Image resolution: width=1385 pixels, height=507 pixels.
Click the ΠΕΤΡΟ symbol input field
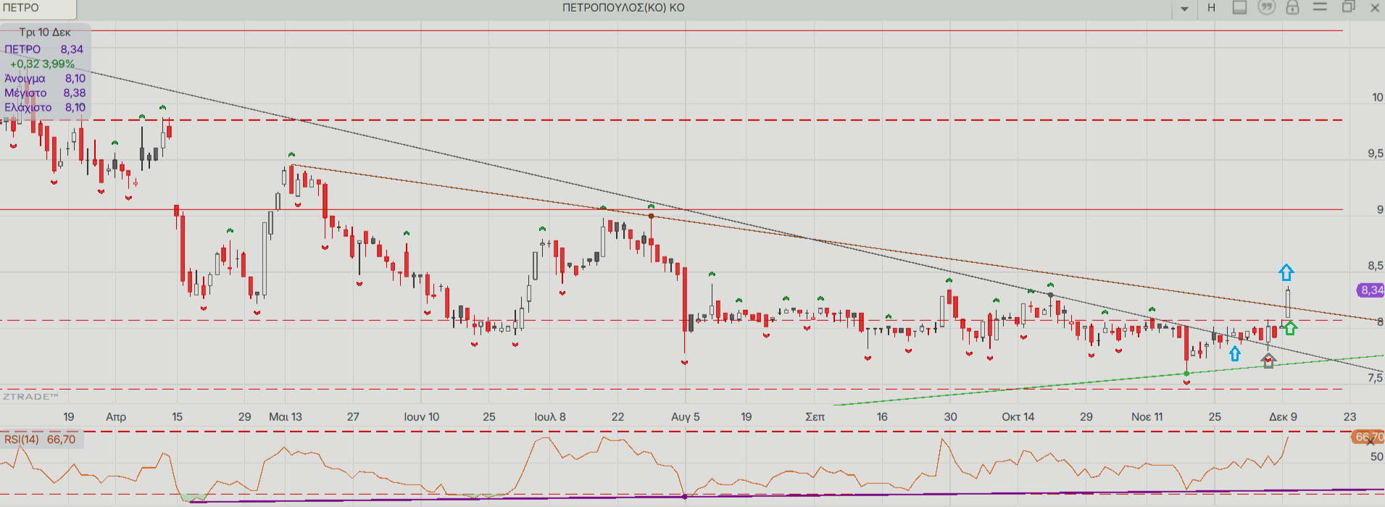click(38, 9)
